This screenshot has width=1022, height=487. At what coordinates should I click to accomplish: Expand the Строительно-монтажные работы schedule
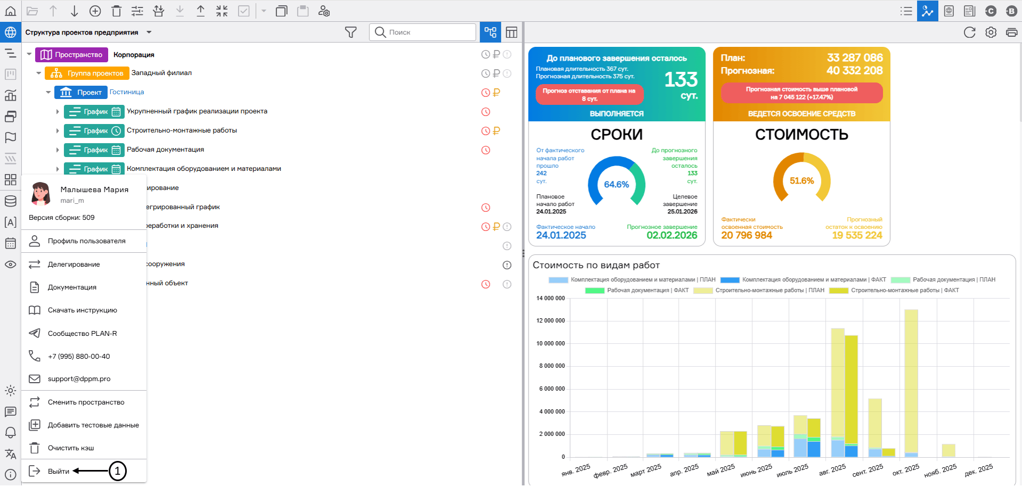click(58, 131)
